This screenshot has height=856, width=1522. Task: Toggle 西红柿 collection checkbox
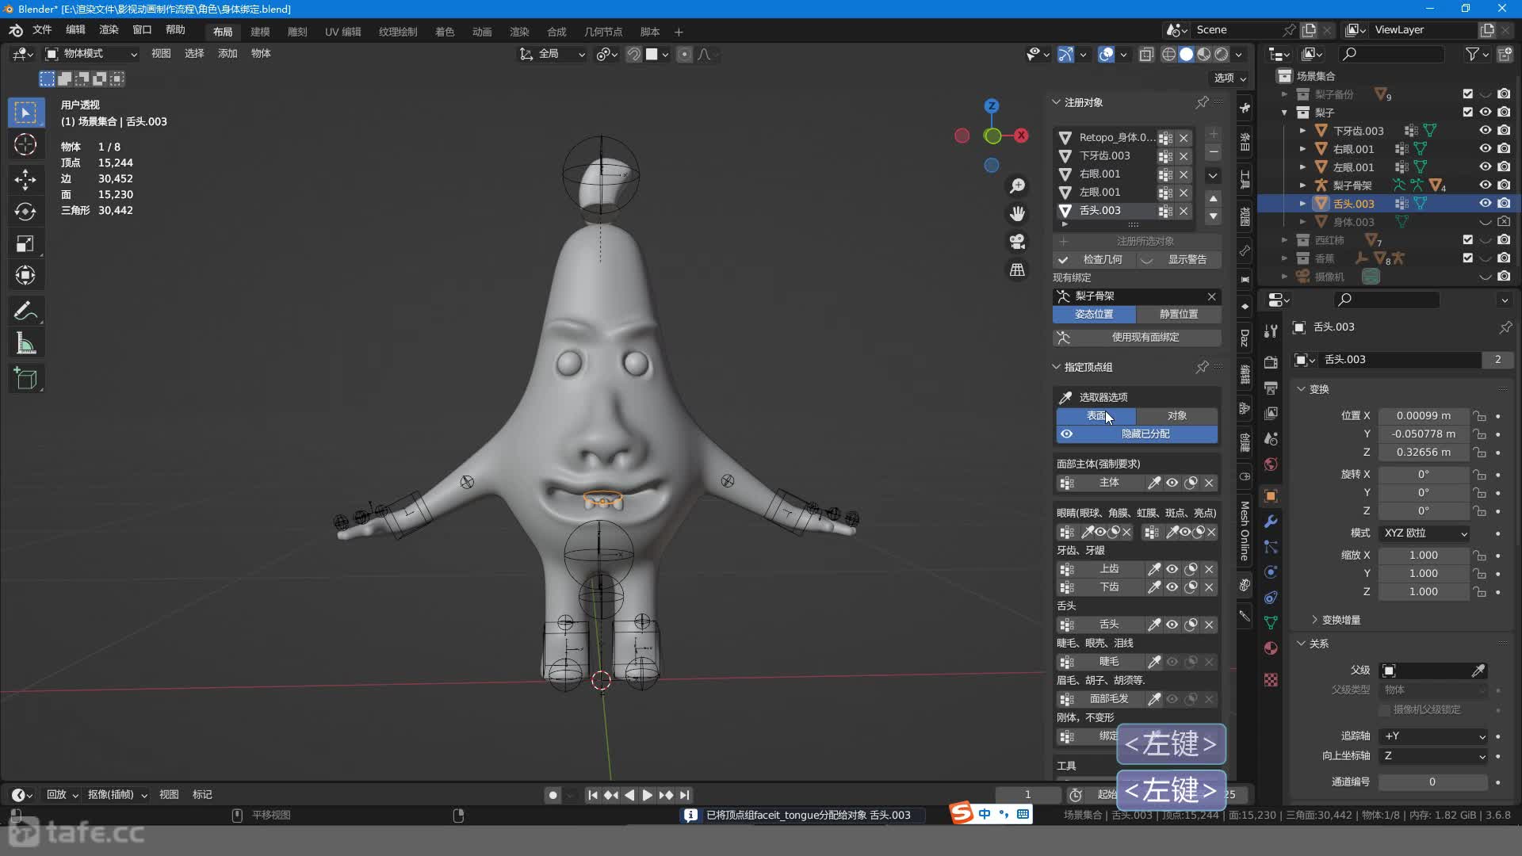(1467, 240)
